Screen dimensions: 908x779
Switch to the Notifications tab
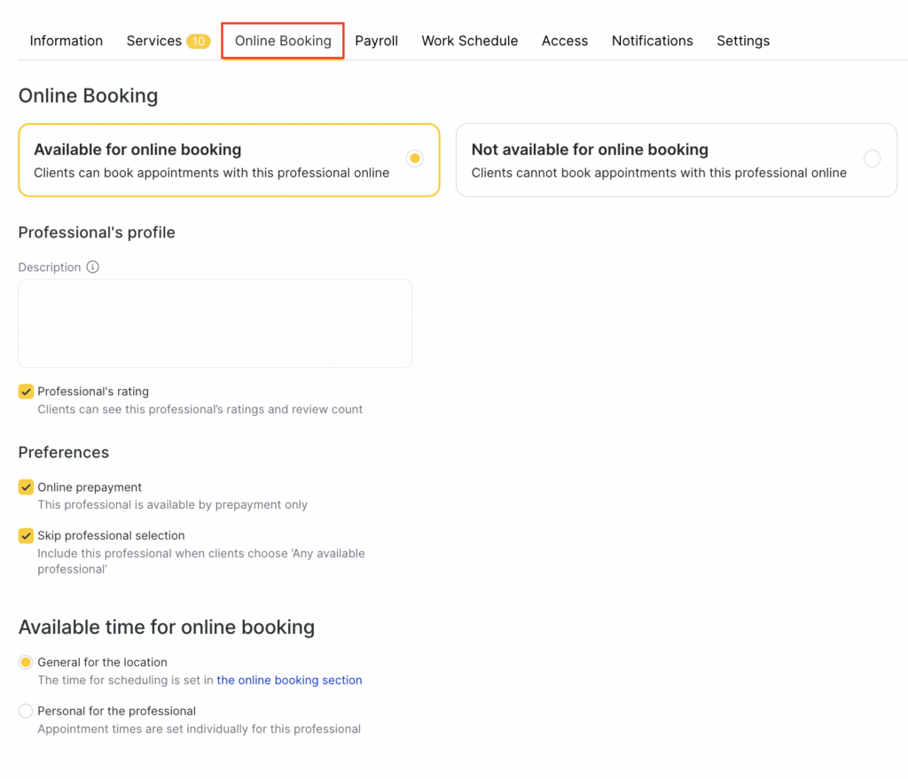point(652,41)
